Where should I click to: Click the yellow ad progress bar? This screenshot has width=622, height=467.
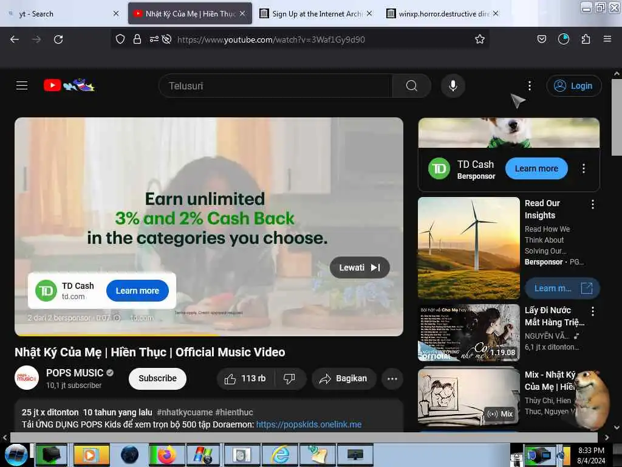click(x=117, y=335)
